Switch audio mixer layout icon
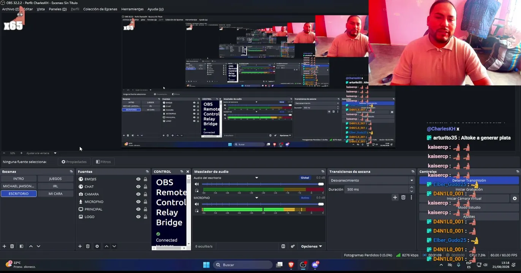The image size is (521, 273). click(x=283, y=246)
